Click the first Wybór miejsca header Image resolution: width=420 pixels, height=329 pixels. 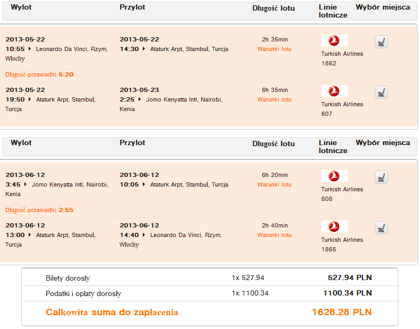click(x=382, y=7)
